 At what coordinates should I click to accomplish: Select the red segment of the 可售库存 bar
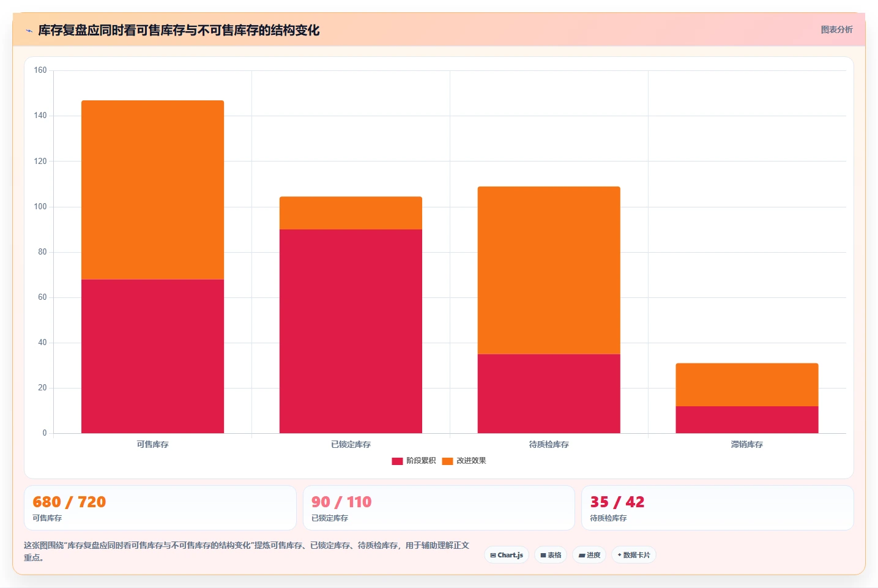click(x=152, y=356)
